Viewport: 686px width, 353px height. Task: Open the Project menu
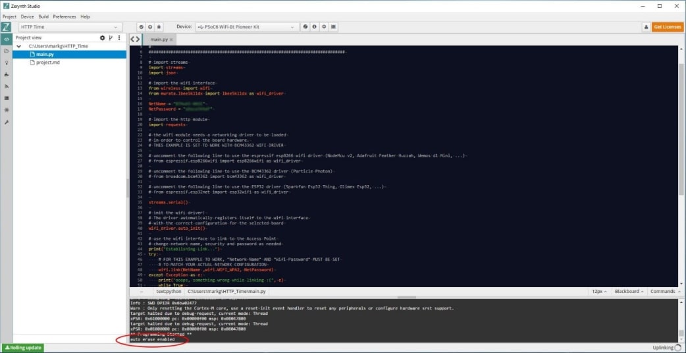(x=9, y=16)
